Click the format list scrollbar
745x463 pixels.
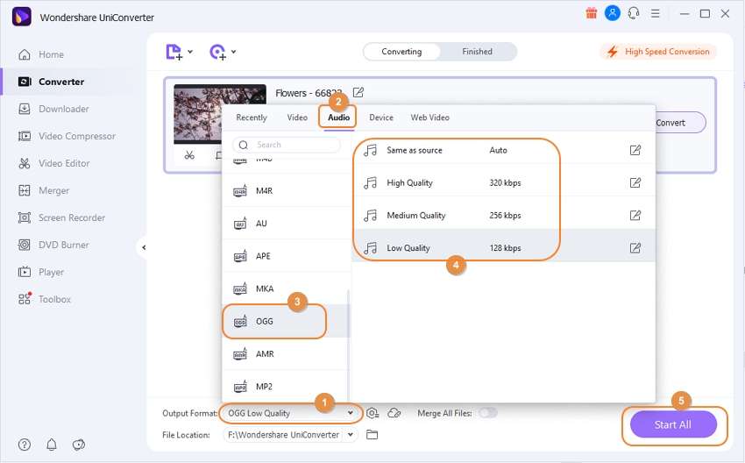pos(349,345)
